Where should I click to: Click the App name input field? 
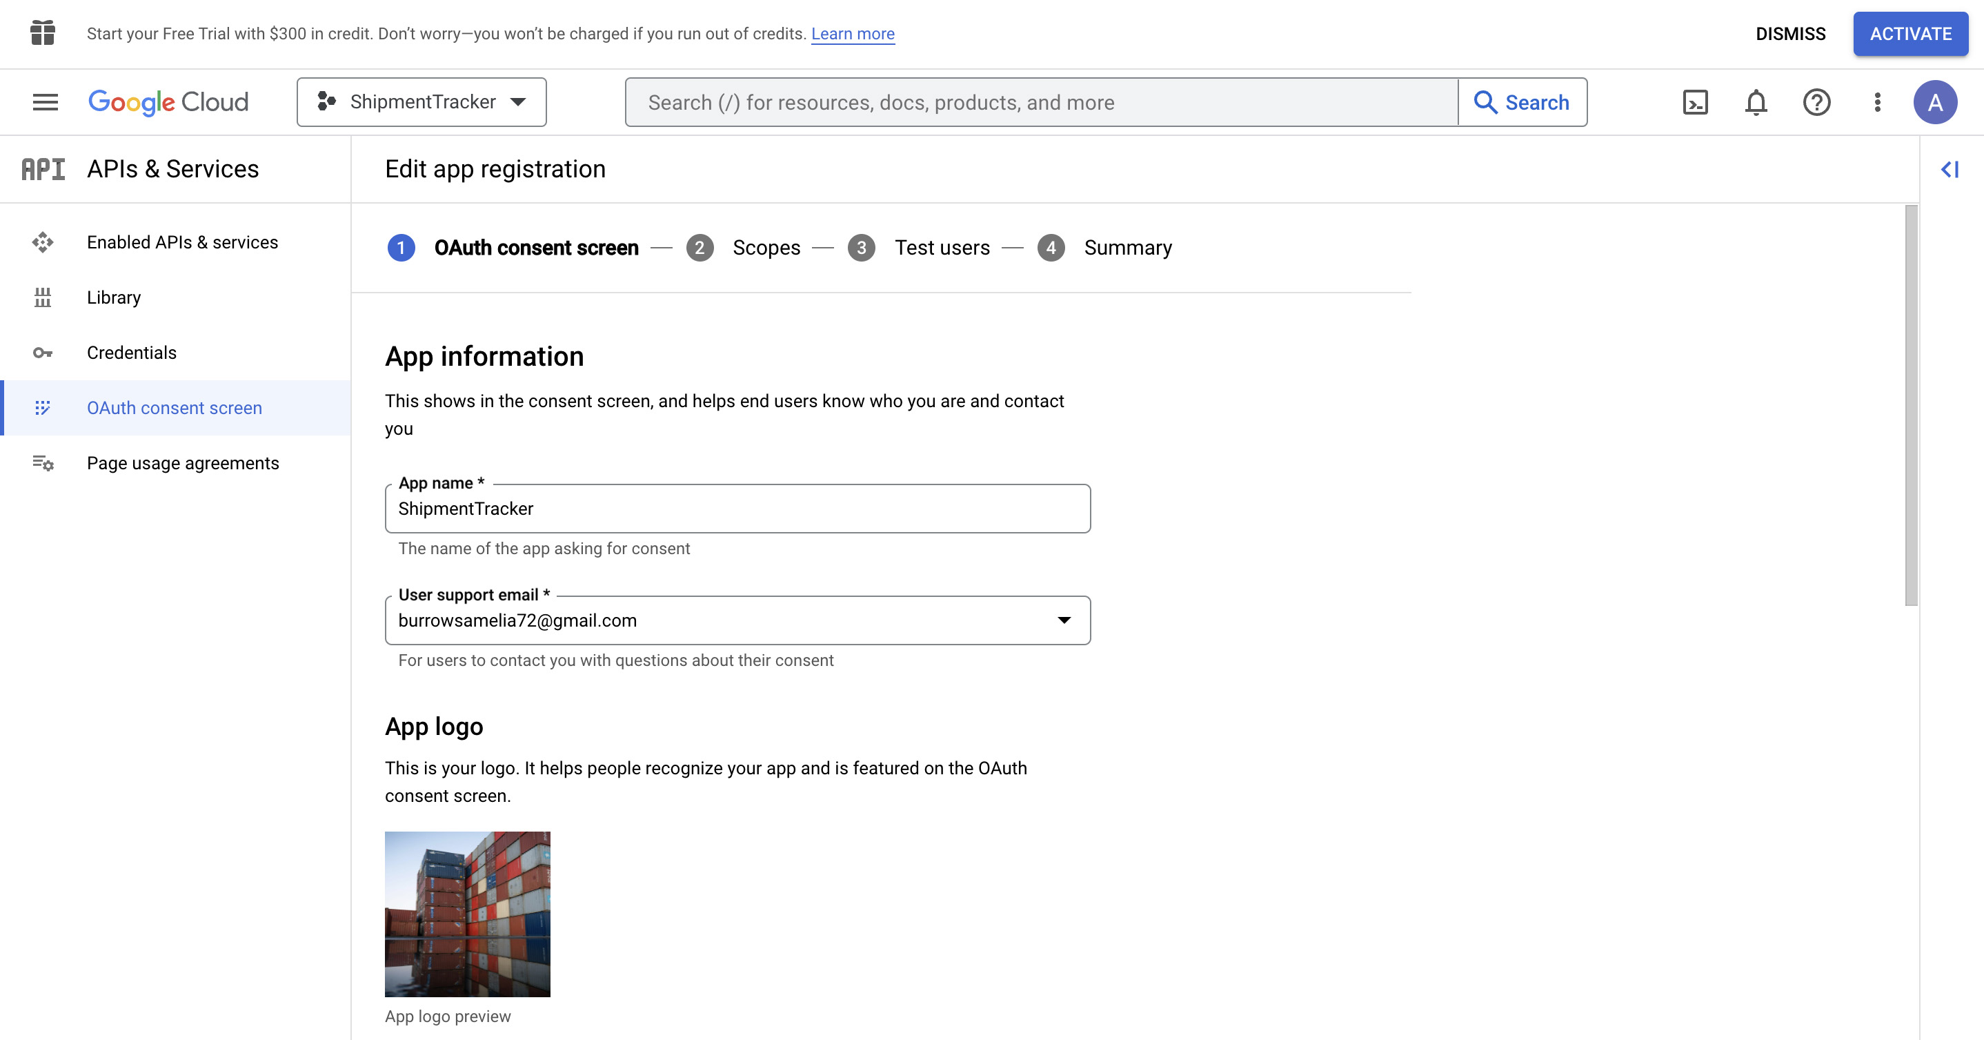pyautogui.click(x=737, y=508)
